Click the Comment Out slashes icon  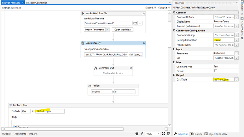point(96,68)
